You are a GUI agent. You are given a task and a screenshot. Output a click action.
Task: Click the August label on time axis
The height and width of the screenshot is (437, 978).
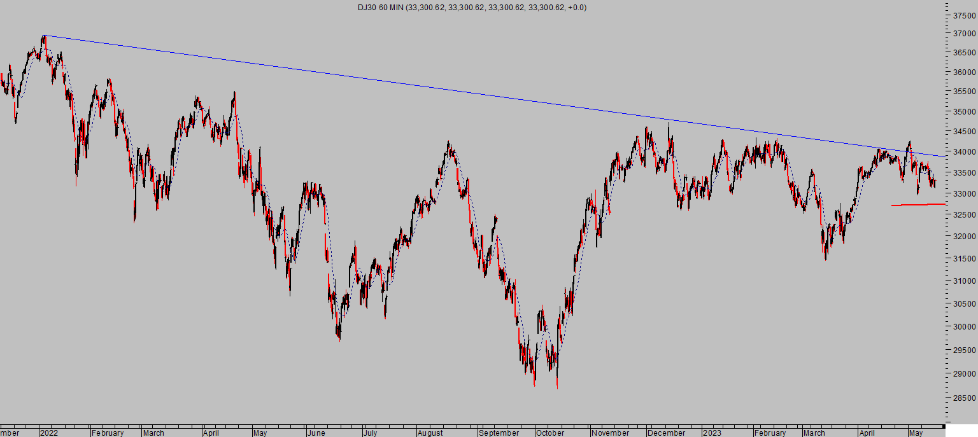pyautogui.click(x=430, y=433)
